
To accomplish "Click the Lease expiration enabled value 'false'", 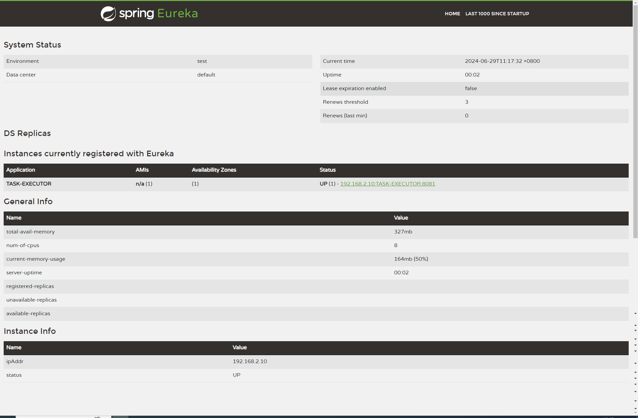I will click(471, 88).
